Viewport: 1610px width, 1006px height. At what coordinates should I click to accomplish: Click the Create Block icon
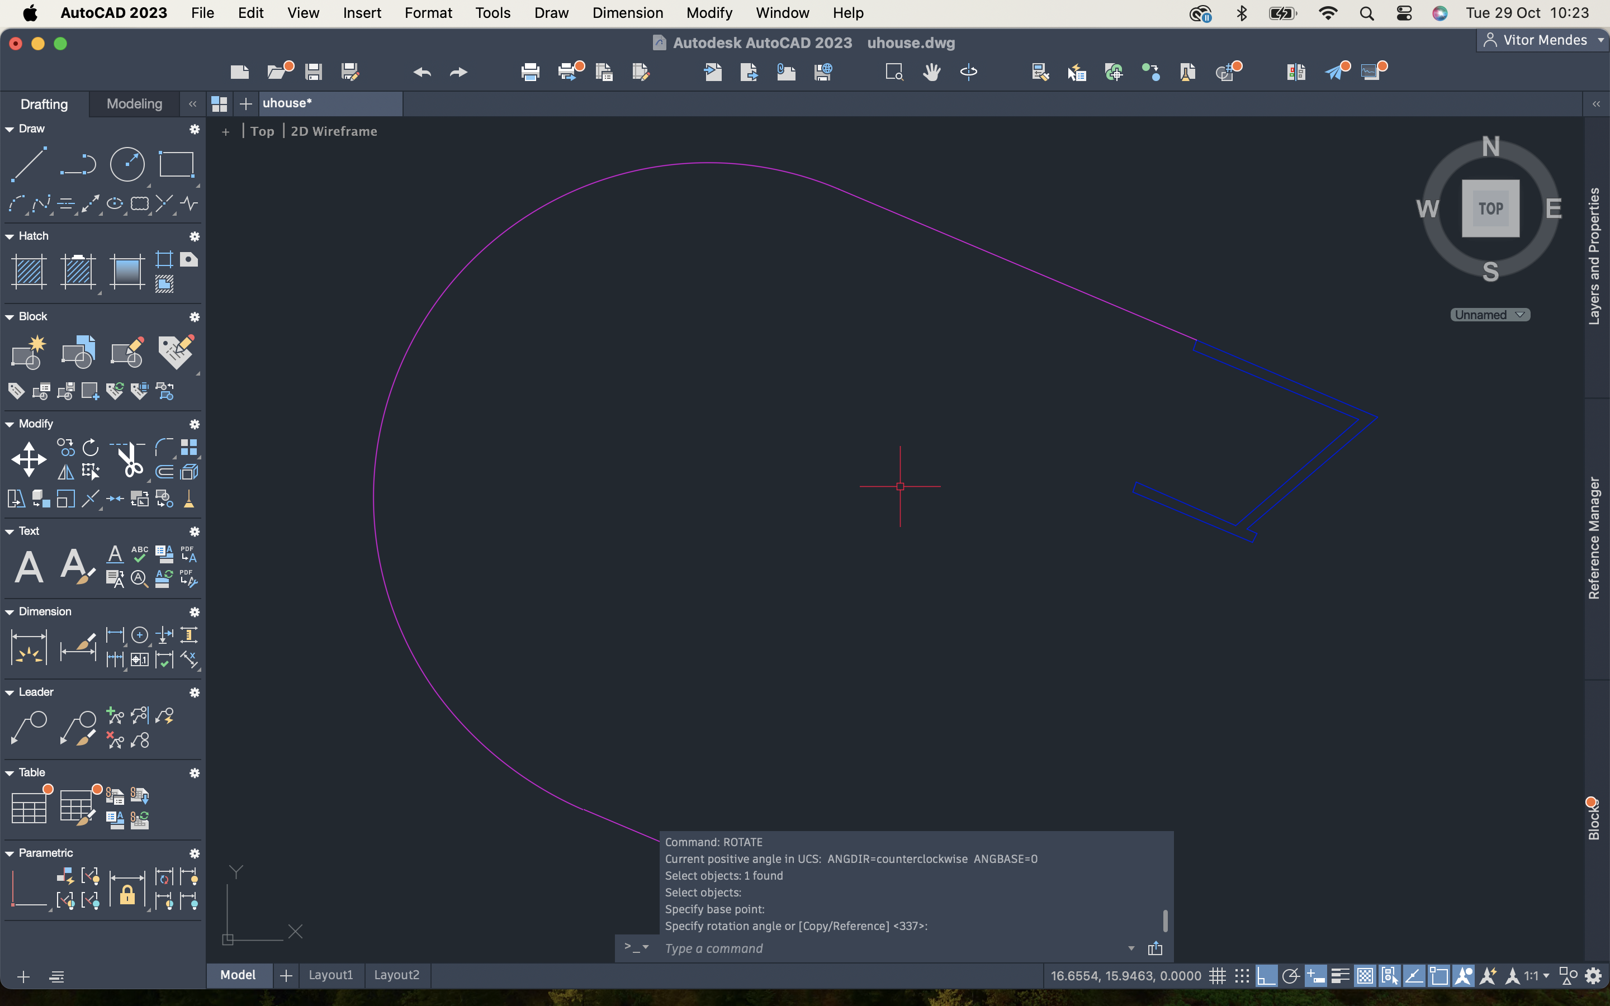(x=29, y=352)
